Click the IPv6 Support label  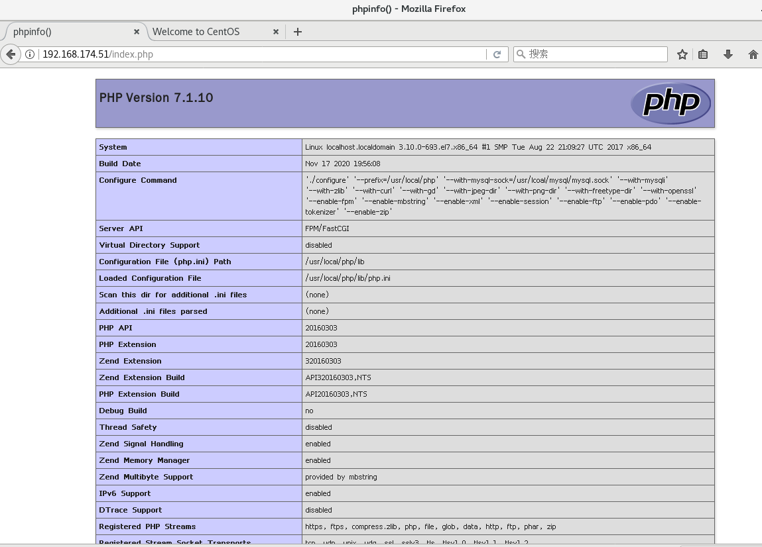(125, 493)
